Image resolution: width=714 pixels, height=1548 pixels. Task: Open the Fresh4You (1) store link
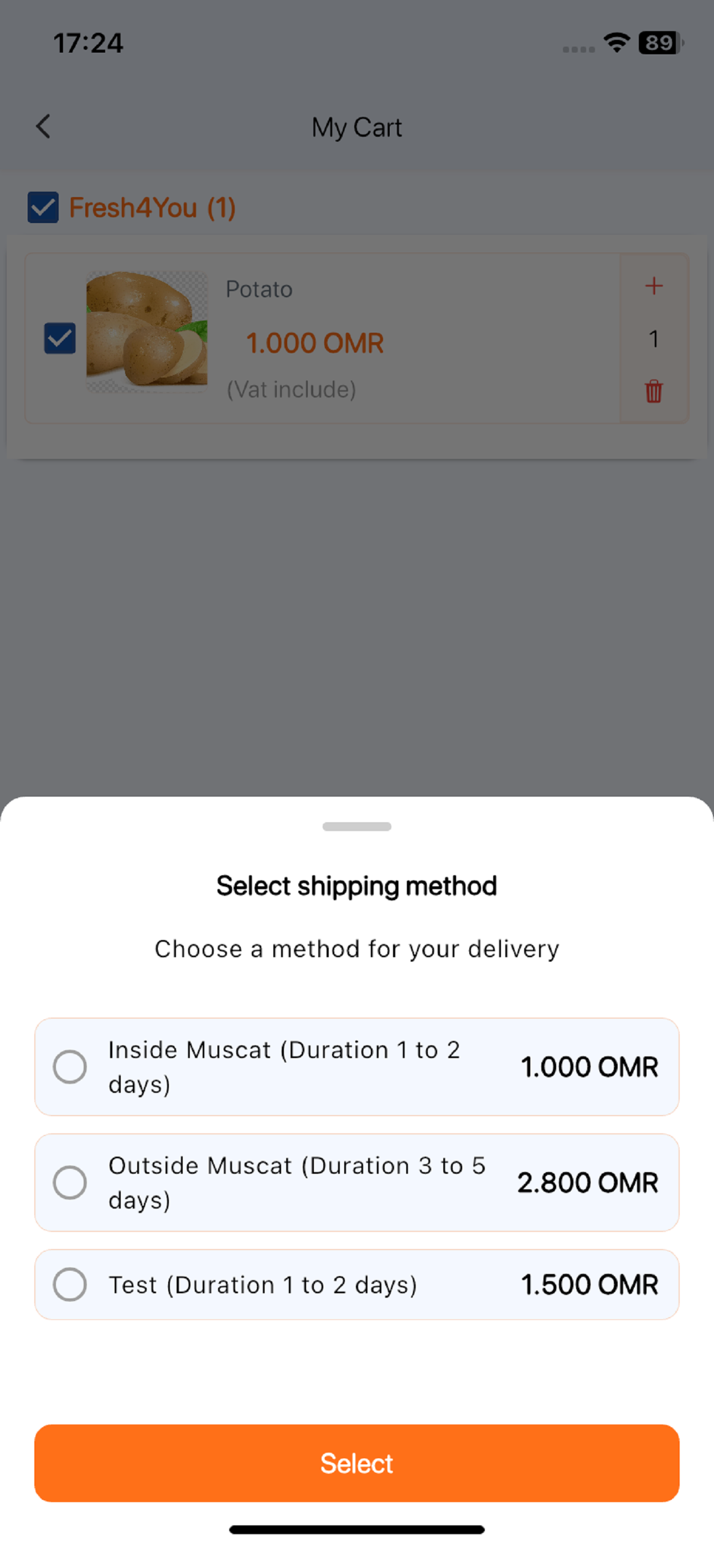tap(153, 207)
